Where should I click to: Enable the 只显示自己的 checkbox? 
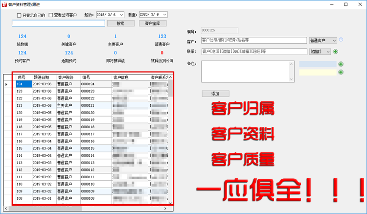(x=19, y=15)
